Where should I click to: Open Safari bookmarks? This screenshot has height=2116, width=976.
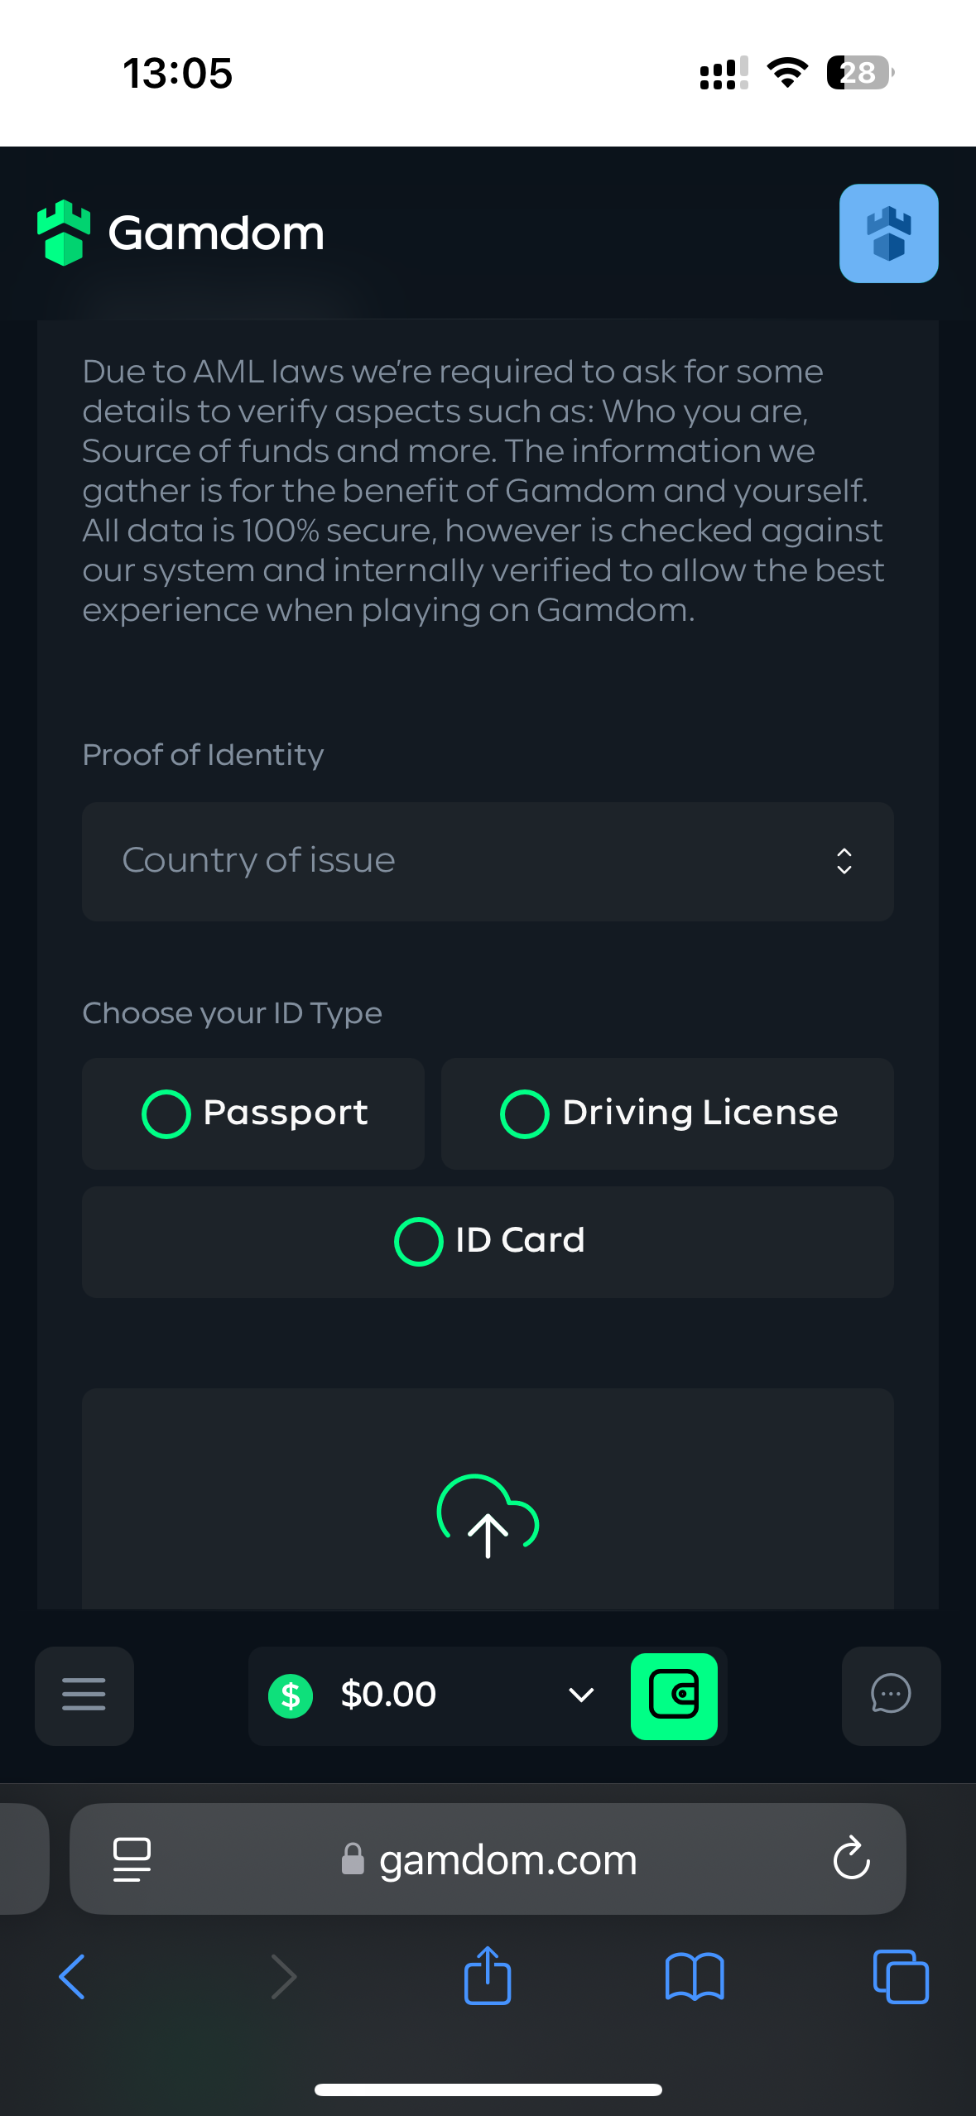click(x=694, y=1976)
